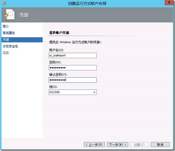Viewport: 175px width, 151px height.
Task: Click the 用户名 field containing sc_mailreport
Action: click(73, 55)
